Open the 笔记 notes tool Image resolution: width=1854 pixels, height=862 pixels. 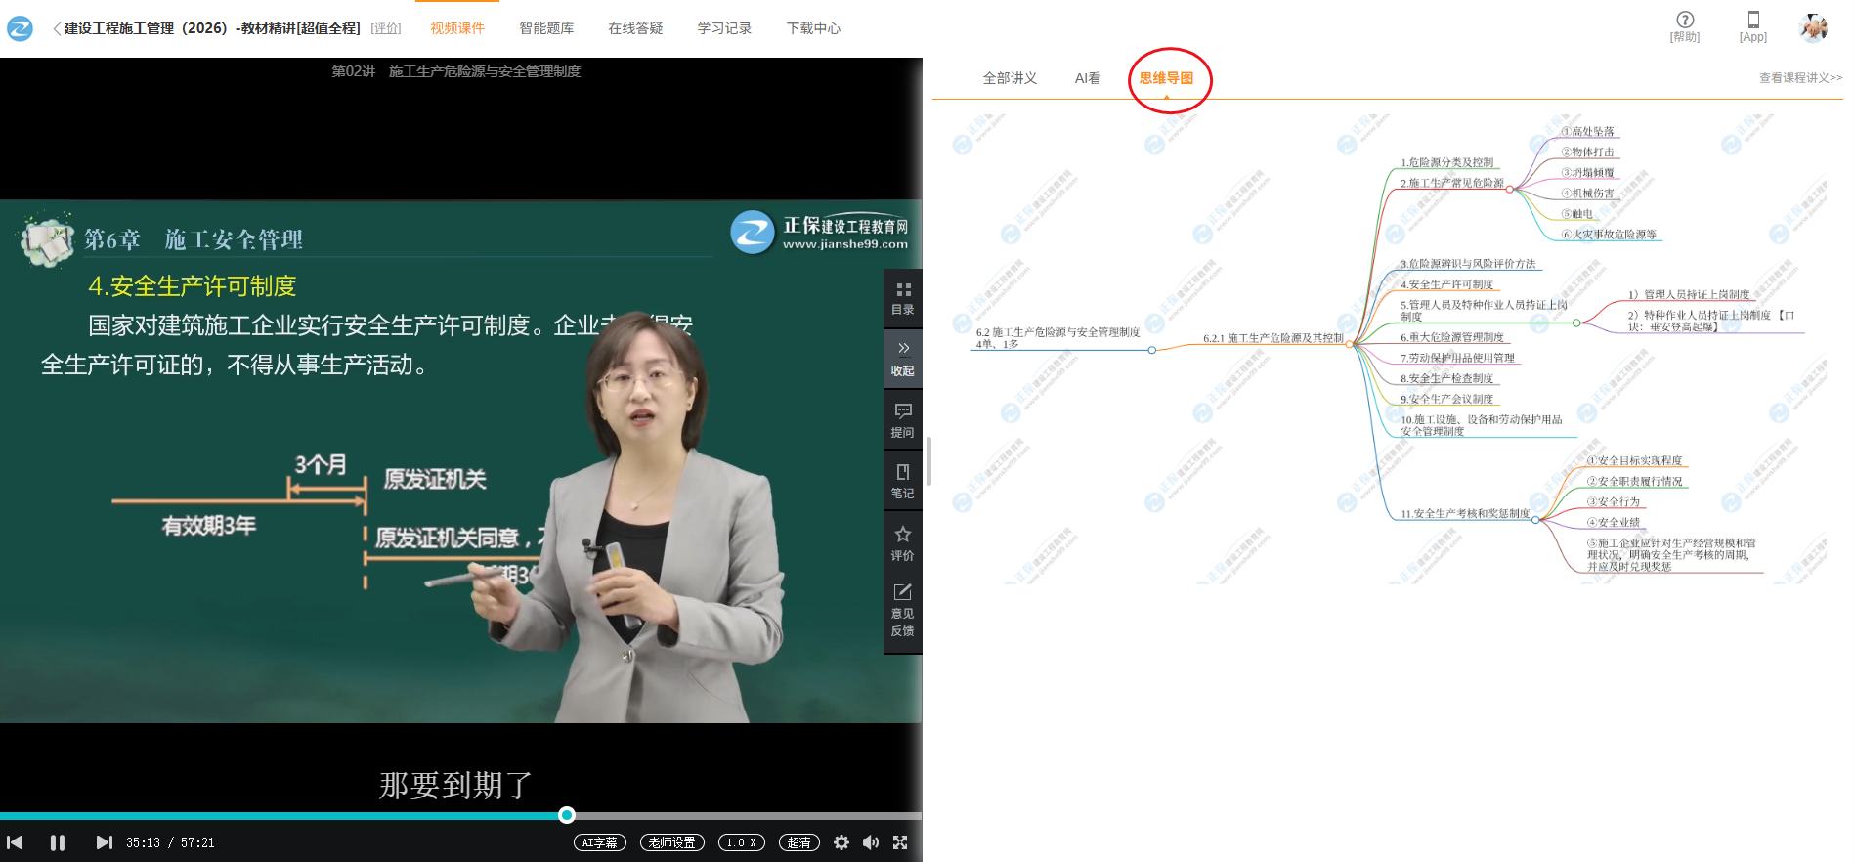[902, 481]
